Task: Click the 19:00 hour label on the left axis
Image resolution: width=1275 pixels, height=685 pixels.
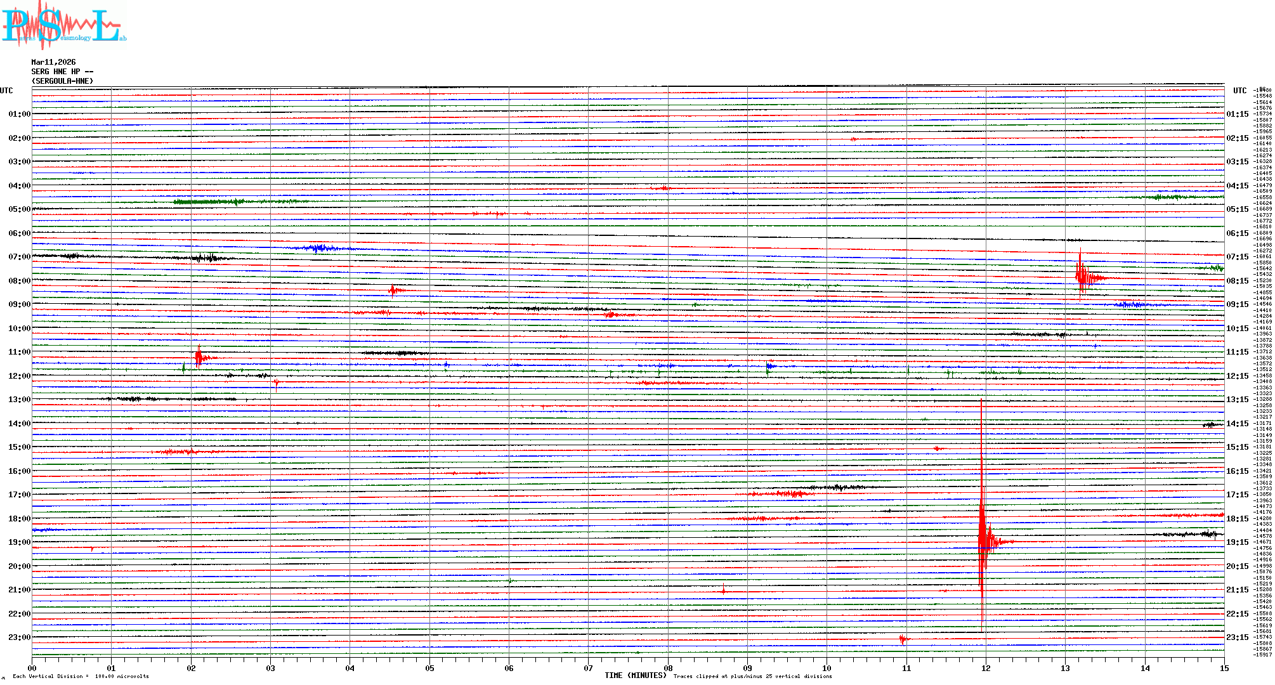Action: tap(19, 542)
